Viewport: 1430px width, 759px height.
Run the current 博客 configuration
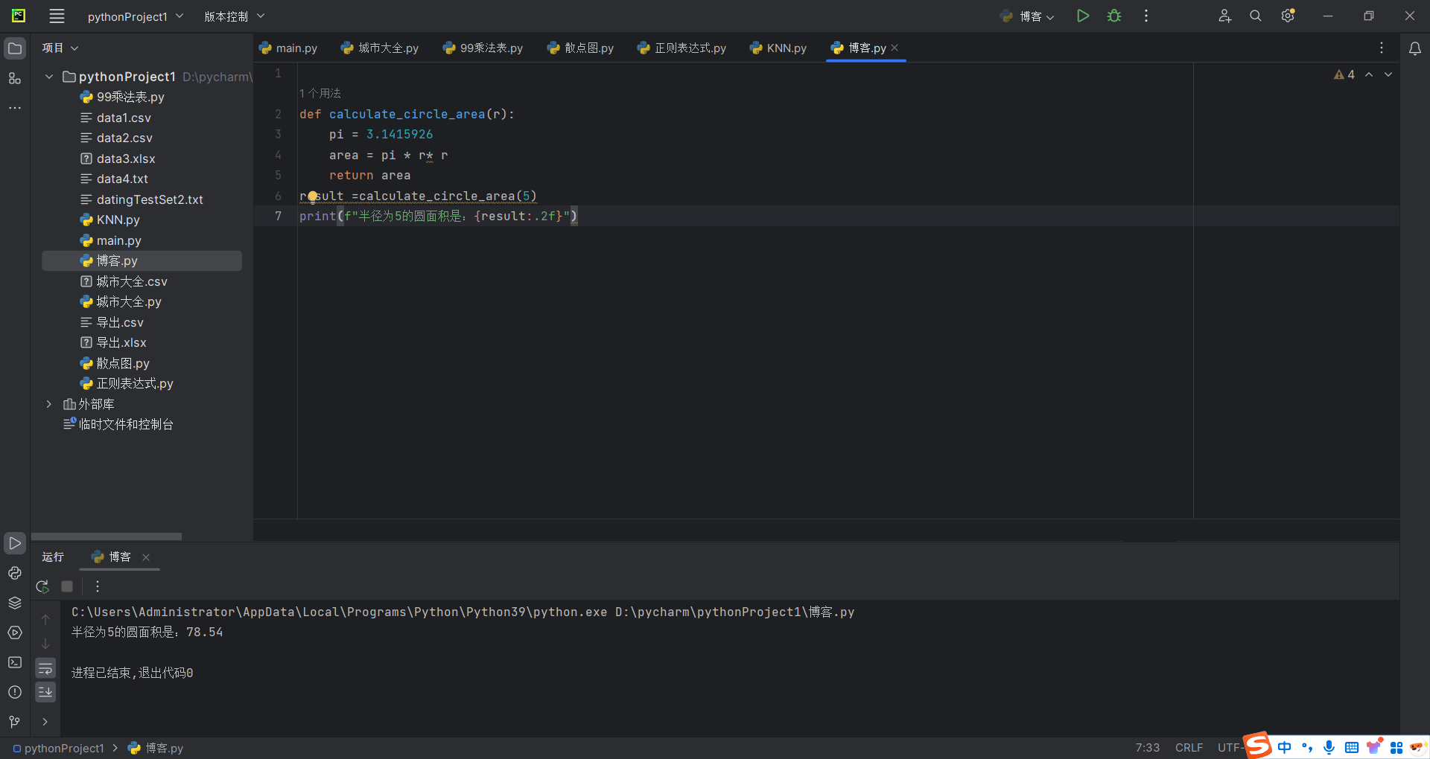[1083, 16]
